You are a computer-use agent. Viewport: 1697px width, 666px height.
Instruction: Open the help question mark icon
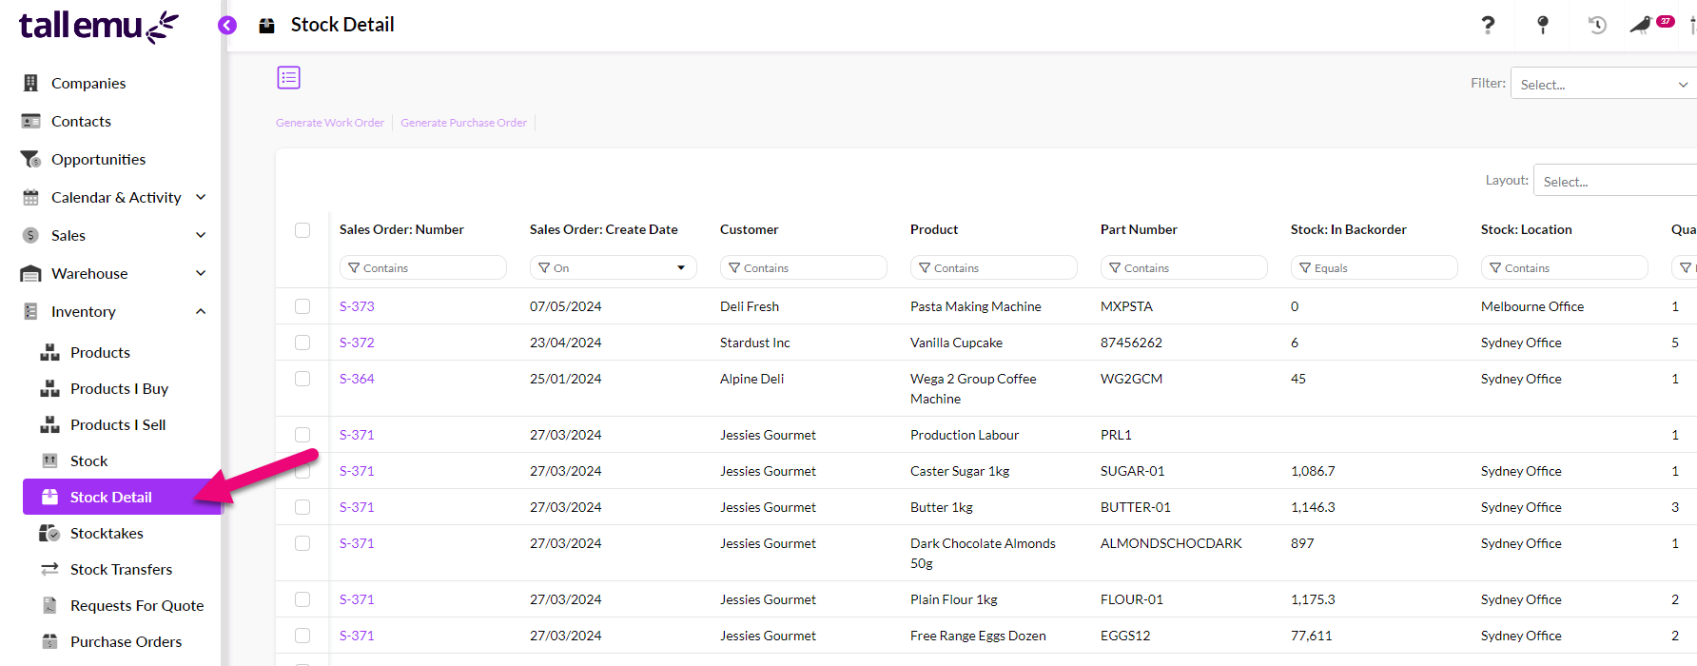point(1488,25)
